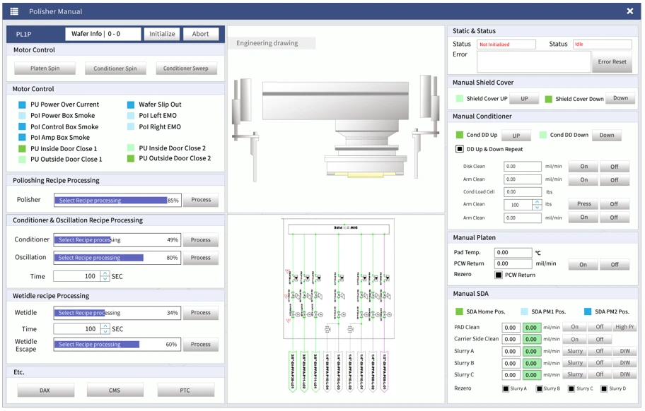
Task: Click the Initialize button
Action: tap(162, 34)
